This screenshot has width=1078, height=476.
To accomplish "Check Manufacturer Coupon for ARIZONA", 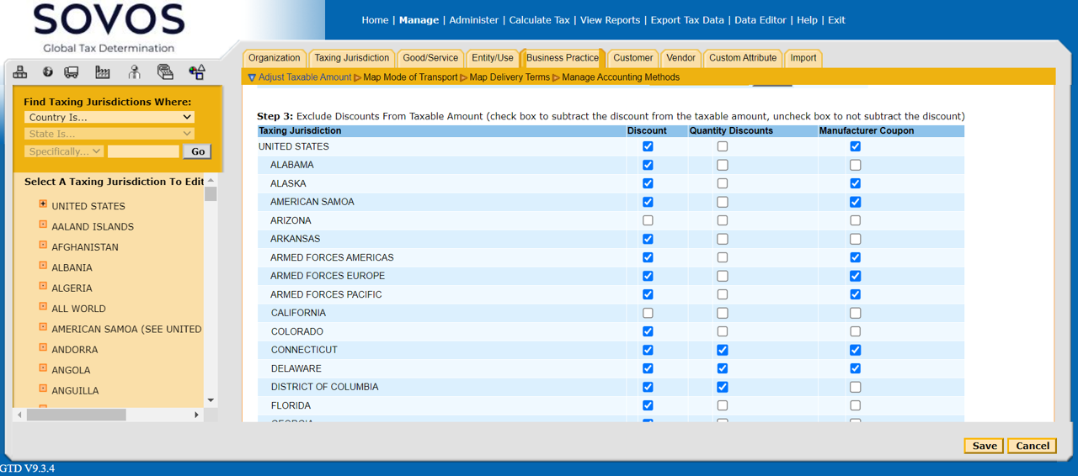I will click(x=855, y=220).
